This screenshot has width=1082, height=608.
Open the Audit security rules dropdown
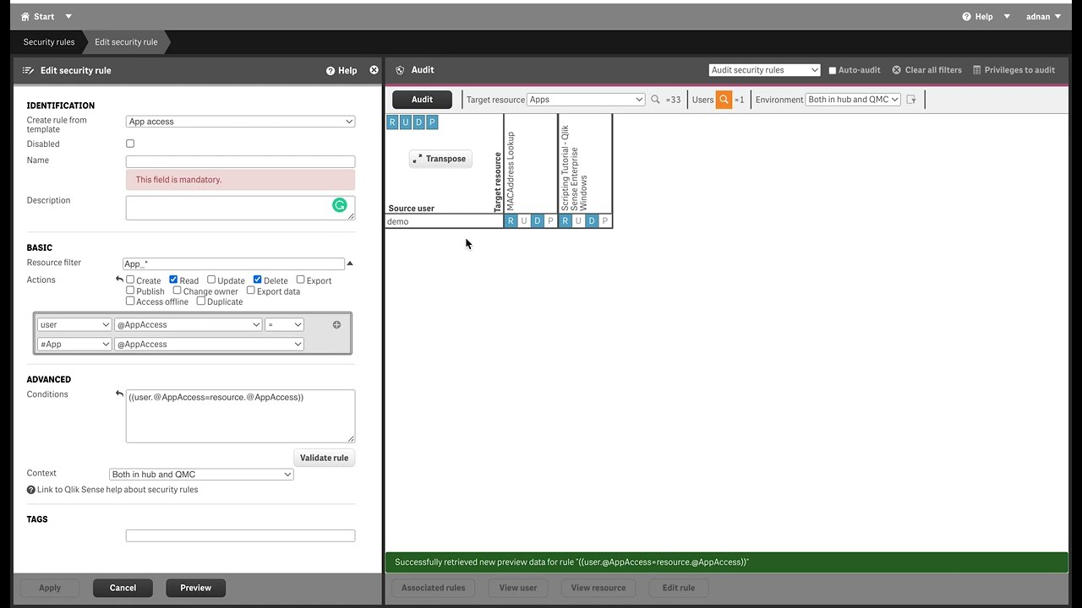click(x=764, y=70)
